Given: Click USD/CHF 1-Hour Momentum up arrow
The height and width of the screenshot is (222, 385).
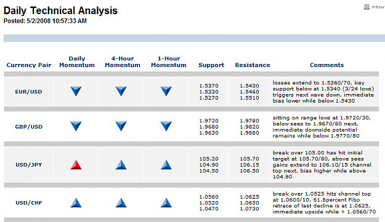Looking at the screenshot, I should pos(166,203).
